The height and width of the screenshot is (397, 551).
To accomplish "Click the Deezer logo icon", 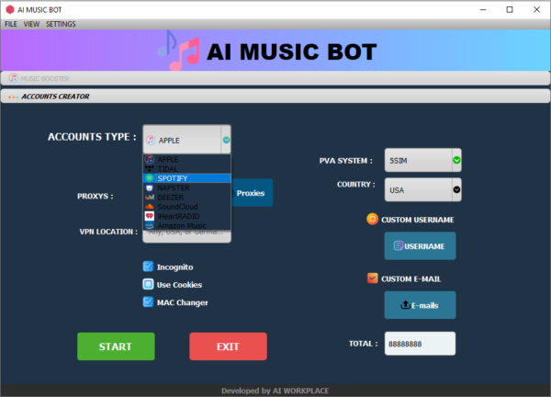I will tap(150, 198).
